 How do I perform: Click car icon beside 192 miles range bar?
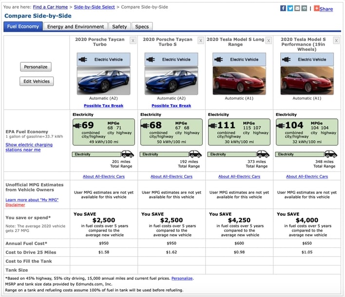click(x=195, y=154)
